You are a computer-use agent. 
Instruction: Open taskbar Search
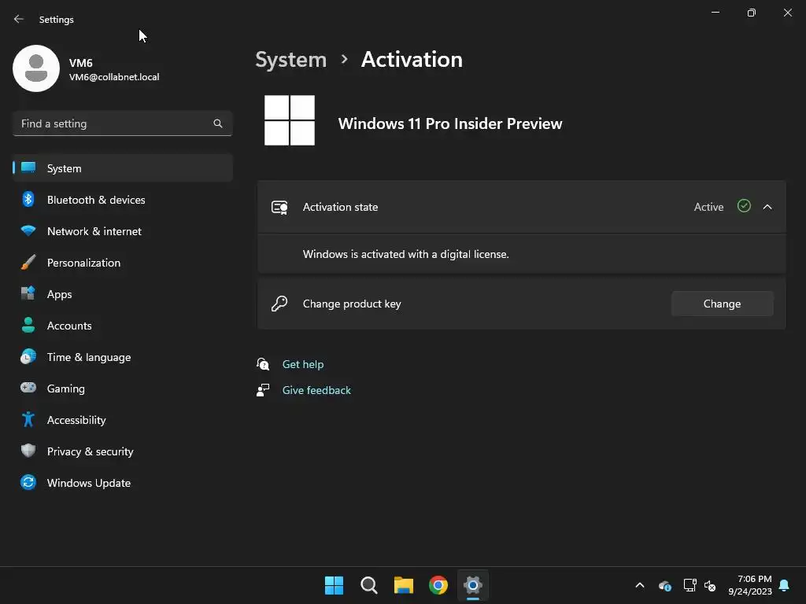point(369,585)
